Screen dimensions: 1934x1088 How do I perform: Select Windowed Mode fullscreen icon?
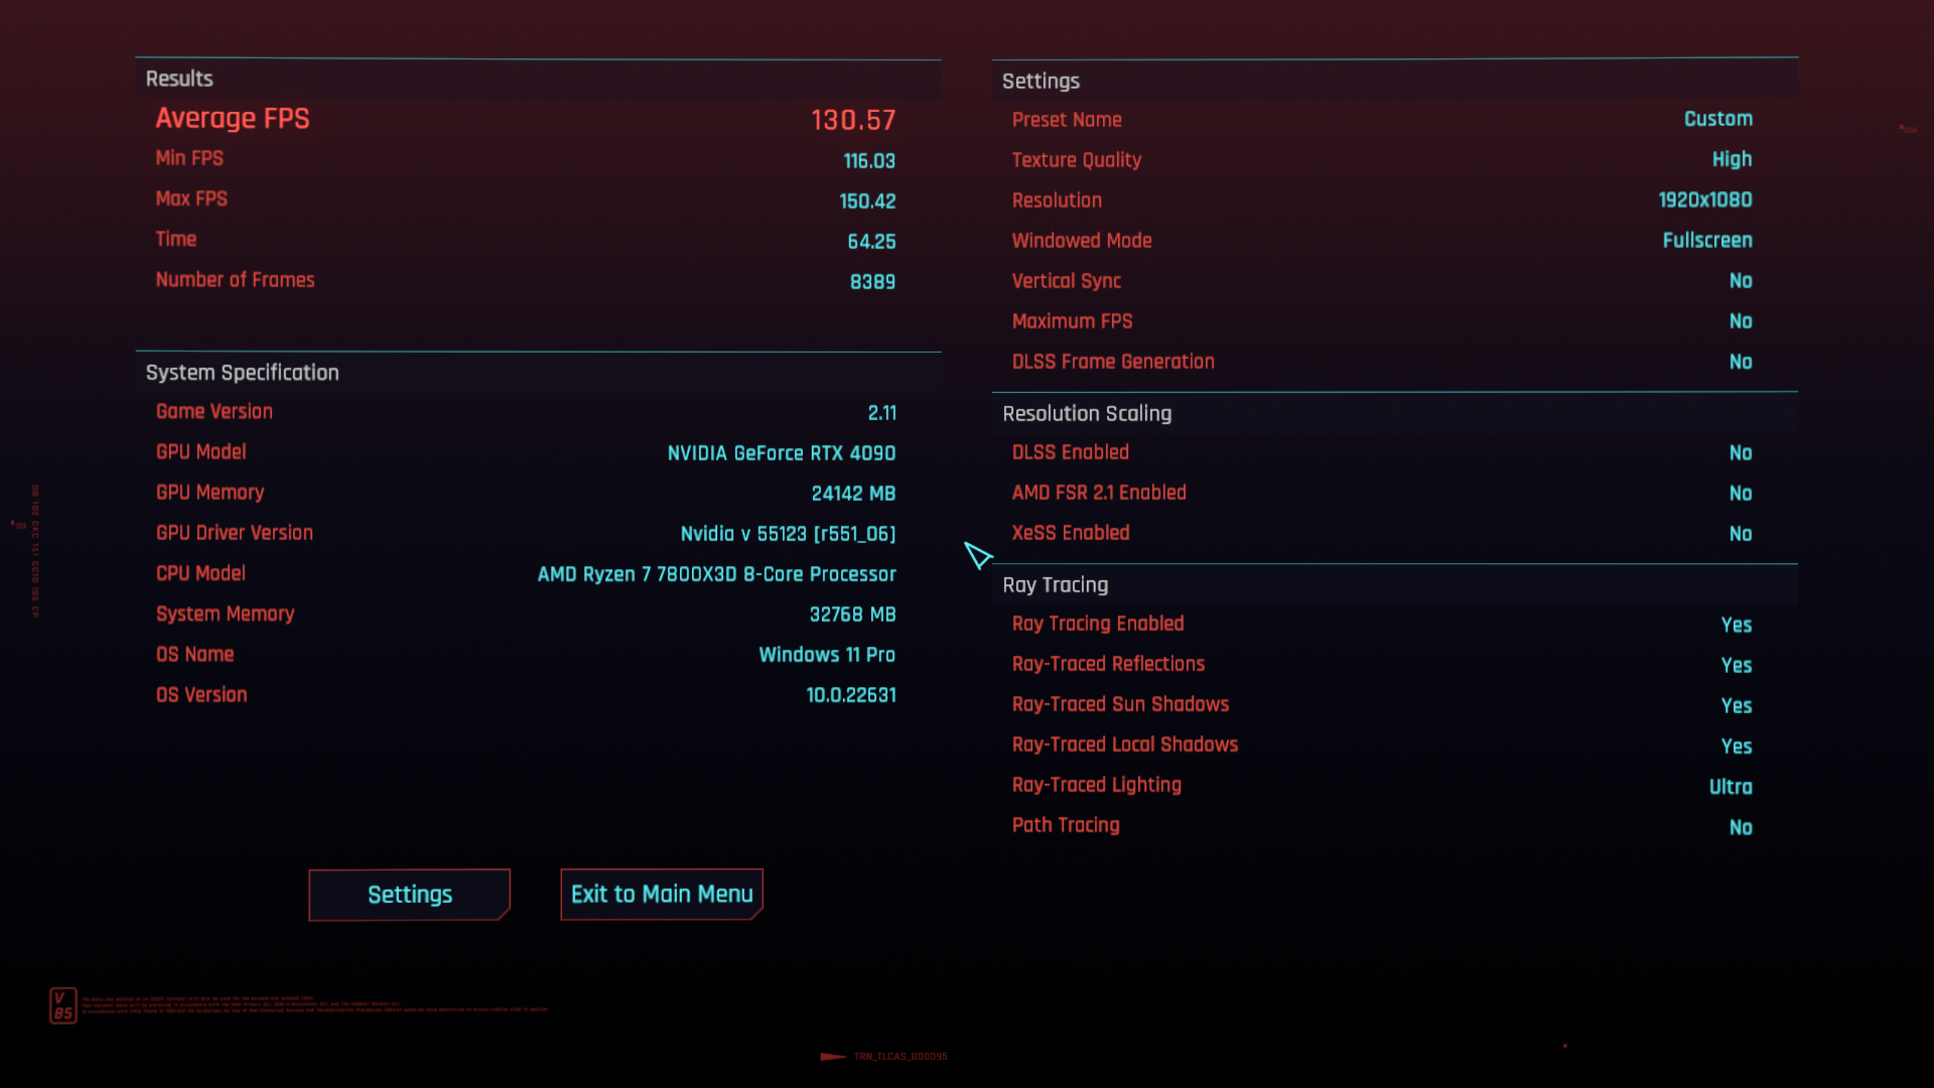pos(1704,240)
